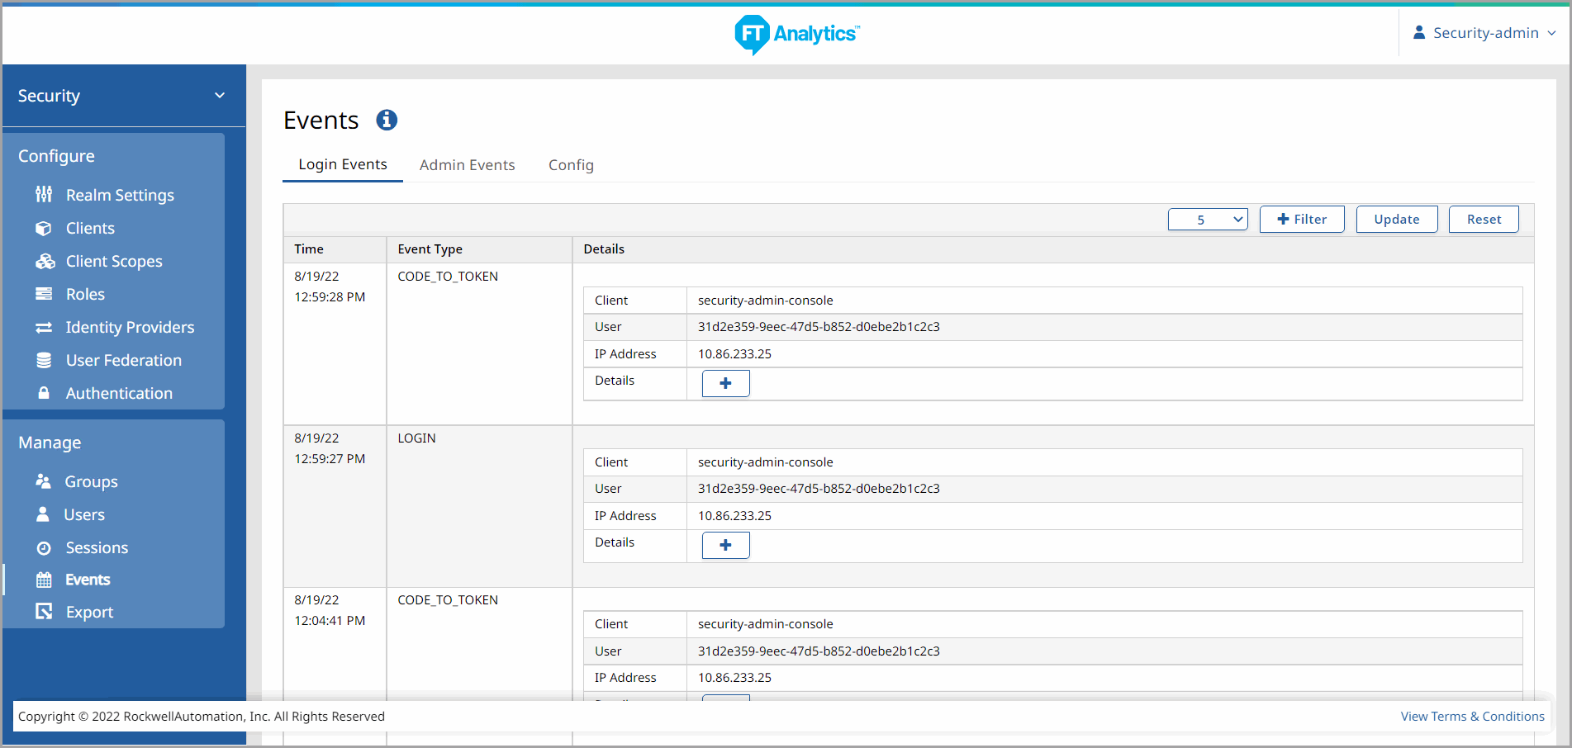Screen dimensions: 1572x748
Task: Expand details for 12:59:27 PM LOGIN event
Action: [725, 545]
